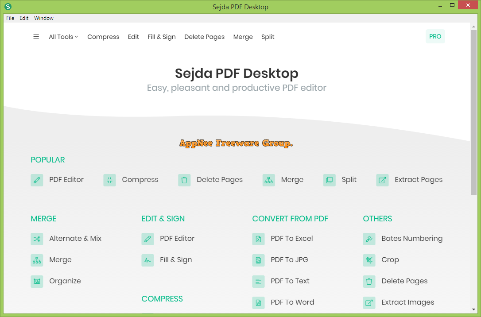Open the Window menu
The width and height of the screenshot is (481, 317).
click(x=43, y=18)
